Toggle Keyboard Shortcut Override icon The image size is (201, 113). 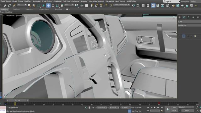tap(87, 6)
